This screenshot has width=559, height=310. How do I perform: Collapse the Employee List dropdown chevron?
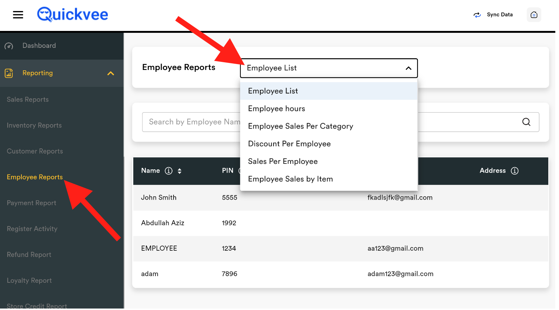(408, 68)
